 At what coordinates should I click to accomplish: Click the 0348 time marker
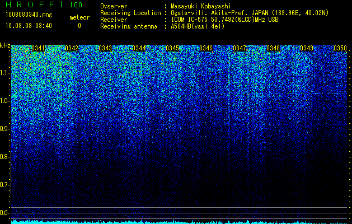click(x=273, y=48)
